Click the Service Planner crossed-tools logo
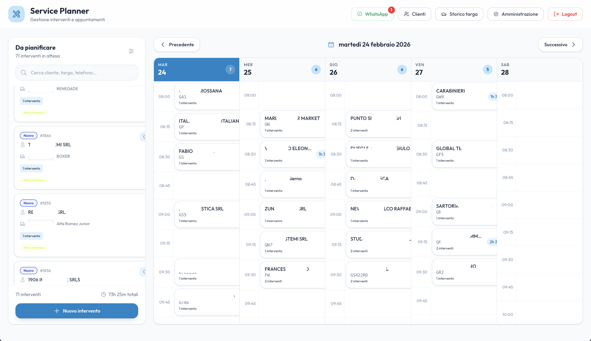Viewport: 591px width, 341px height. click(16, 14)
